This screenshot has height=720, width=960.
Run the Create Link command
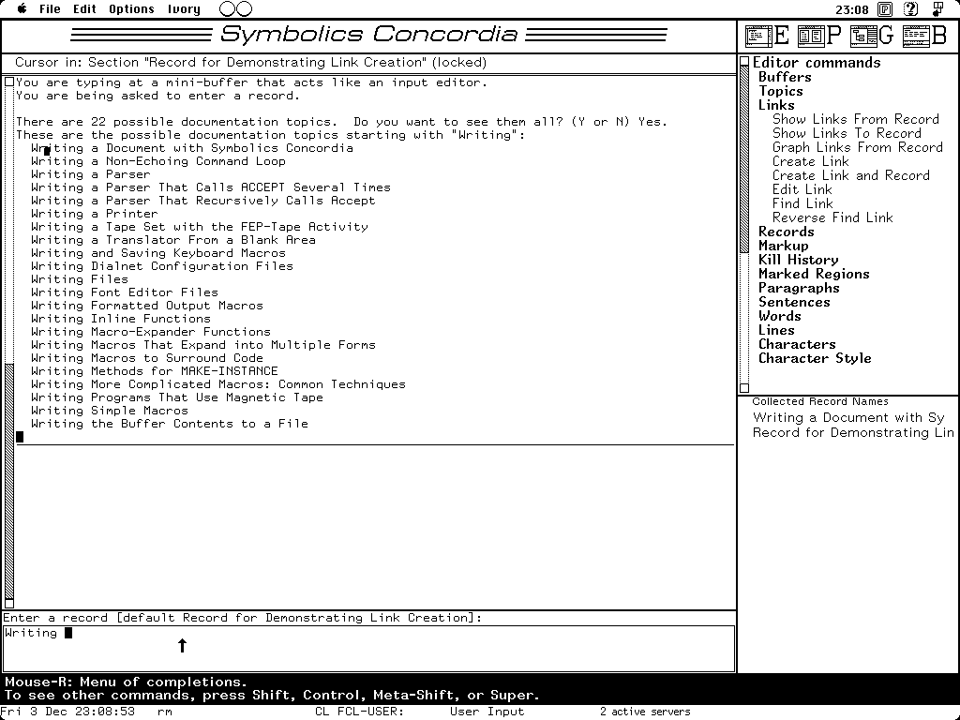[811, 161]
